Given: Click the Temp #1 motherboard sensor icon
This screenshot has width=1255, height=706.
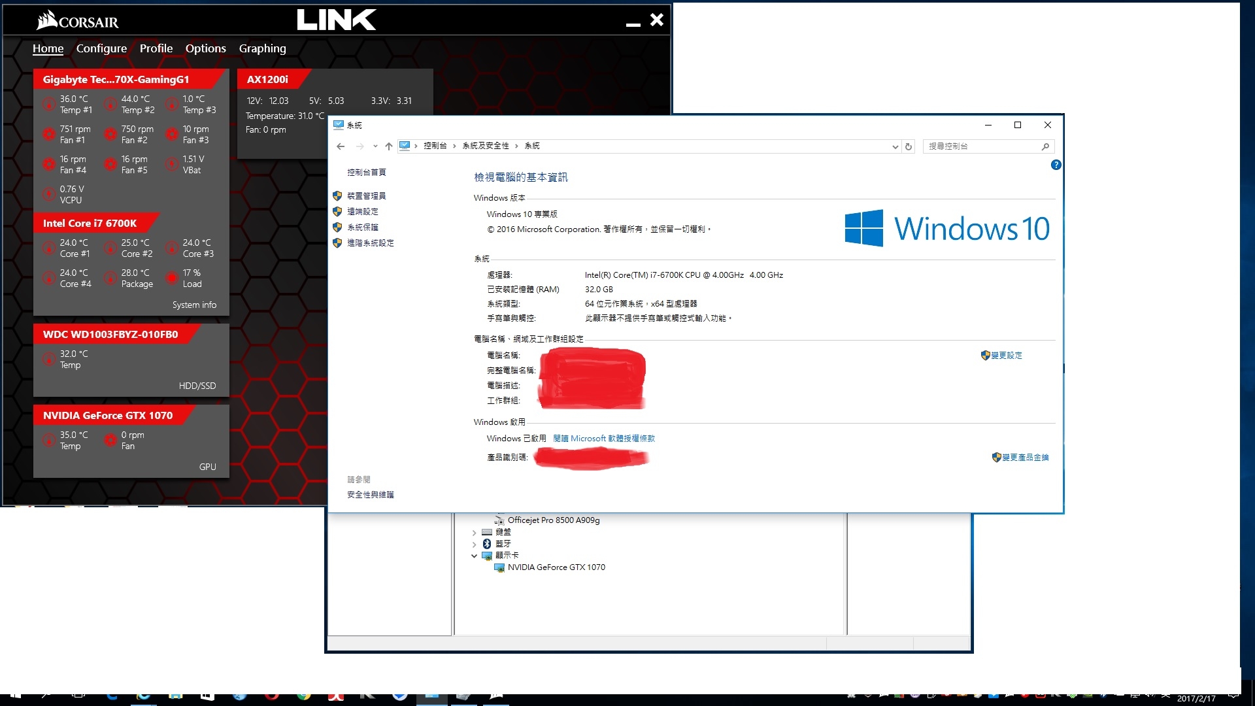Looking at the screenshot, I should pyautogui.click(x=49, y=104).
